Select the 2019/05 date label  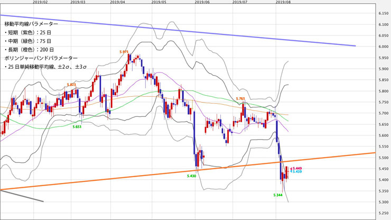[159, 2]
